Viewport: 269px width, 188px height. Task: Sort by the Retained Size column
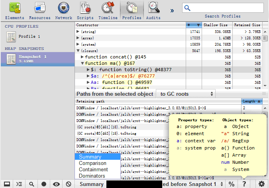[x=247, y=25]
